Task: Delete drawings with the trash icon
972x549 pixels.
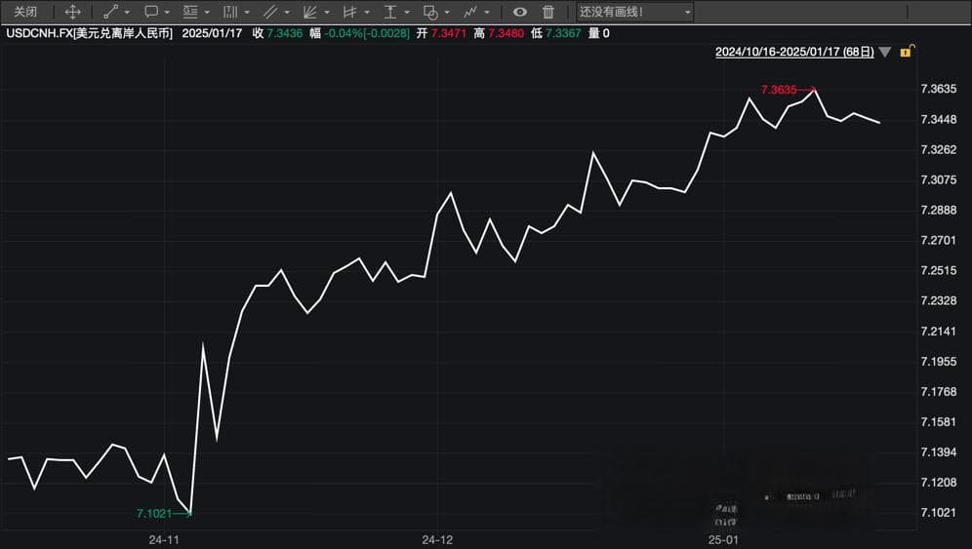Action: pos(548,12)
